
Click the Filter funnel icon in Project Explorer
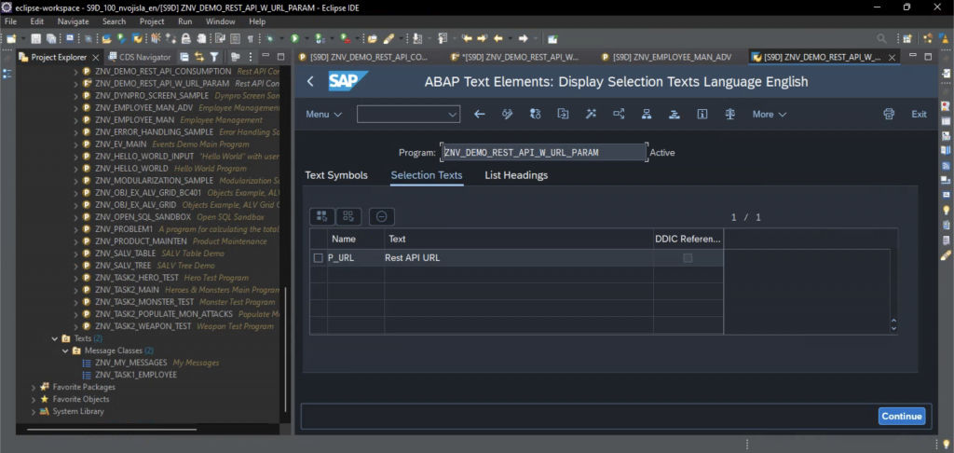coord(214,57)
